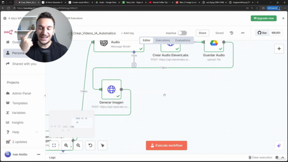
Task: Click the workflow name Crear_Videos_IA_Automatico
Action: (94, 33)
